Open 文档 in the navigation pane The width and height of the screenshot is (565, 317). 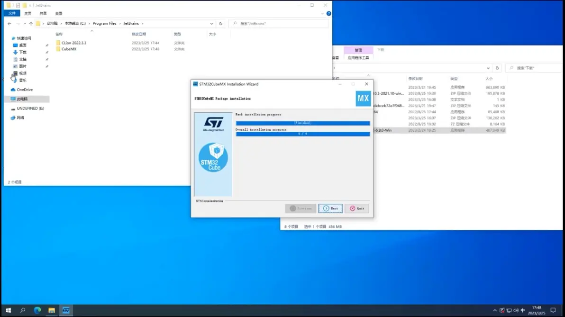pyautogui.click(x=23, y=59)
